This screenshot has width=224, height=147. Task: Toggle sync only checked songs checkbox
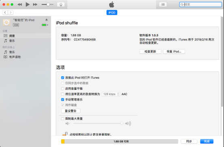tap(63, 83)
